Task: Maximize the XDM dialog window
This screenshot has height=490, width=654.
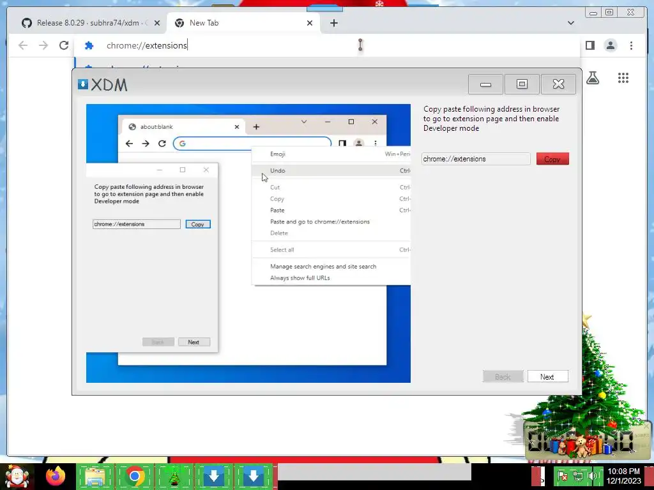Action: coord(522,84)
